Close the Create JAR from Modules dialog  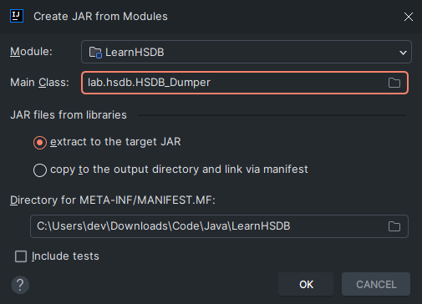(409, 17)
